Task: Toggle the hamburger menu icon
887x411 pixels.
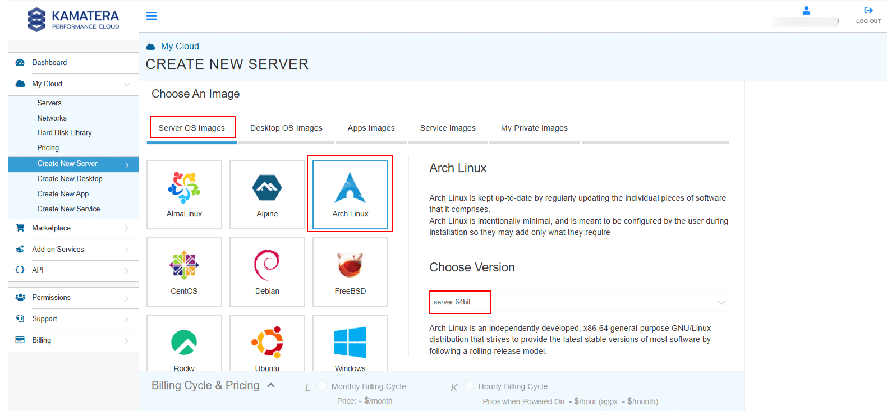Action: pyautogui.click(x=151, y=16)
